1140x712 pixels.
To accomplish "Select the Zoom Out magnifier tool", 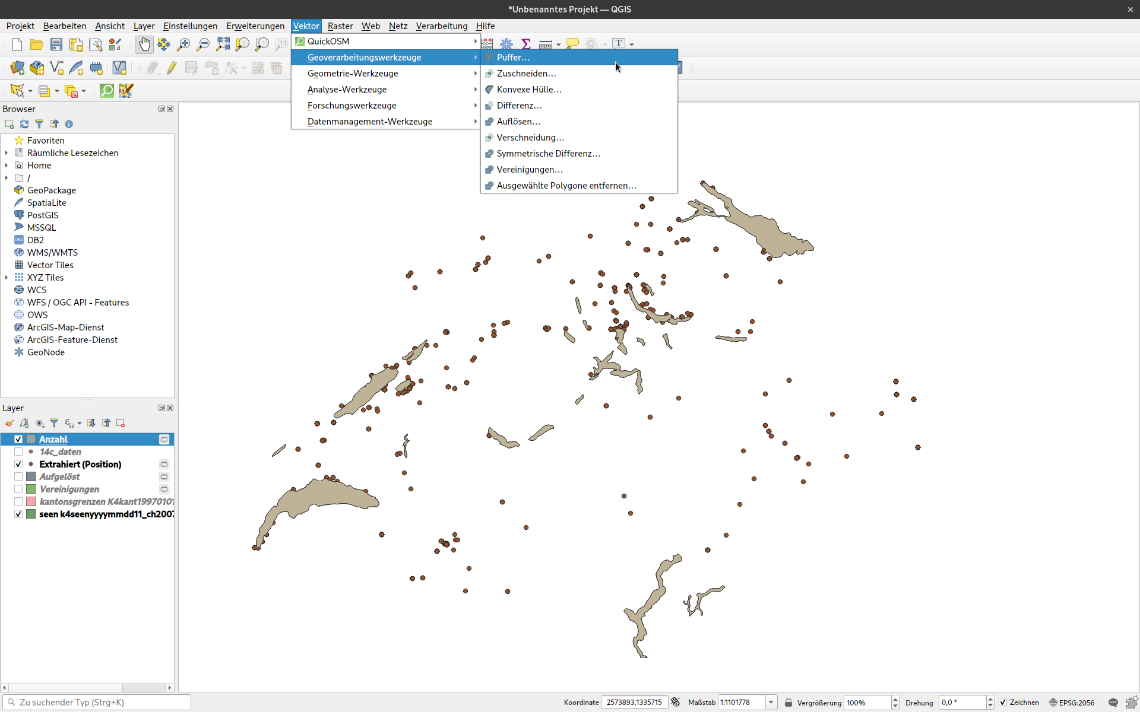I will tap(203, 44).
